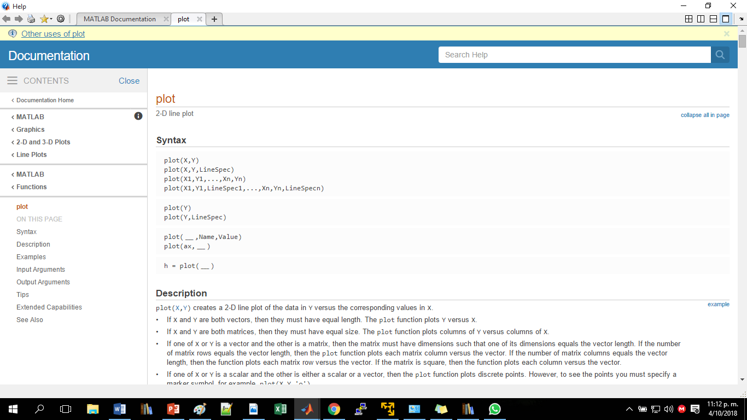
Task: Run search with magnifier button
Action: point(720,55)
